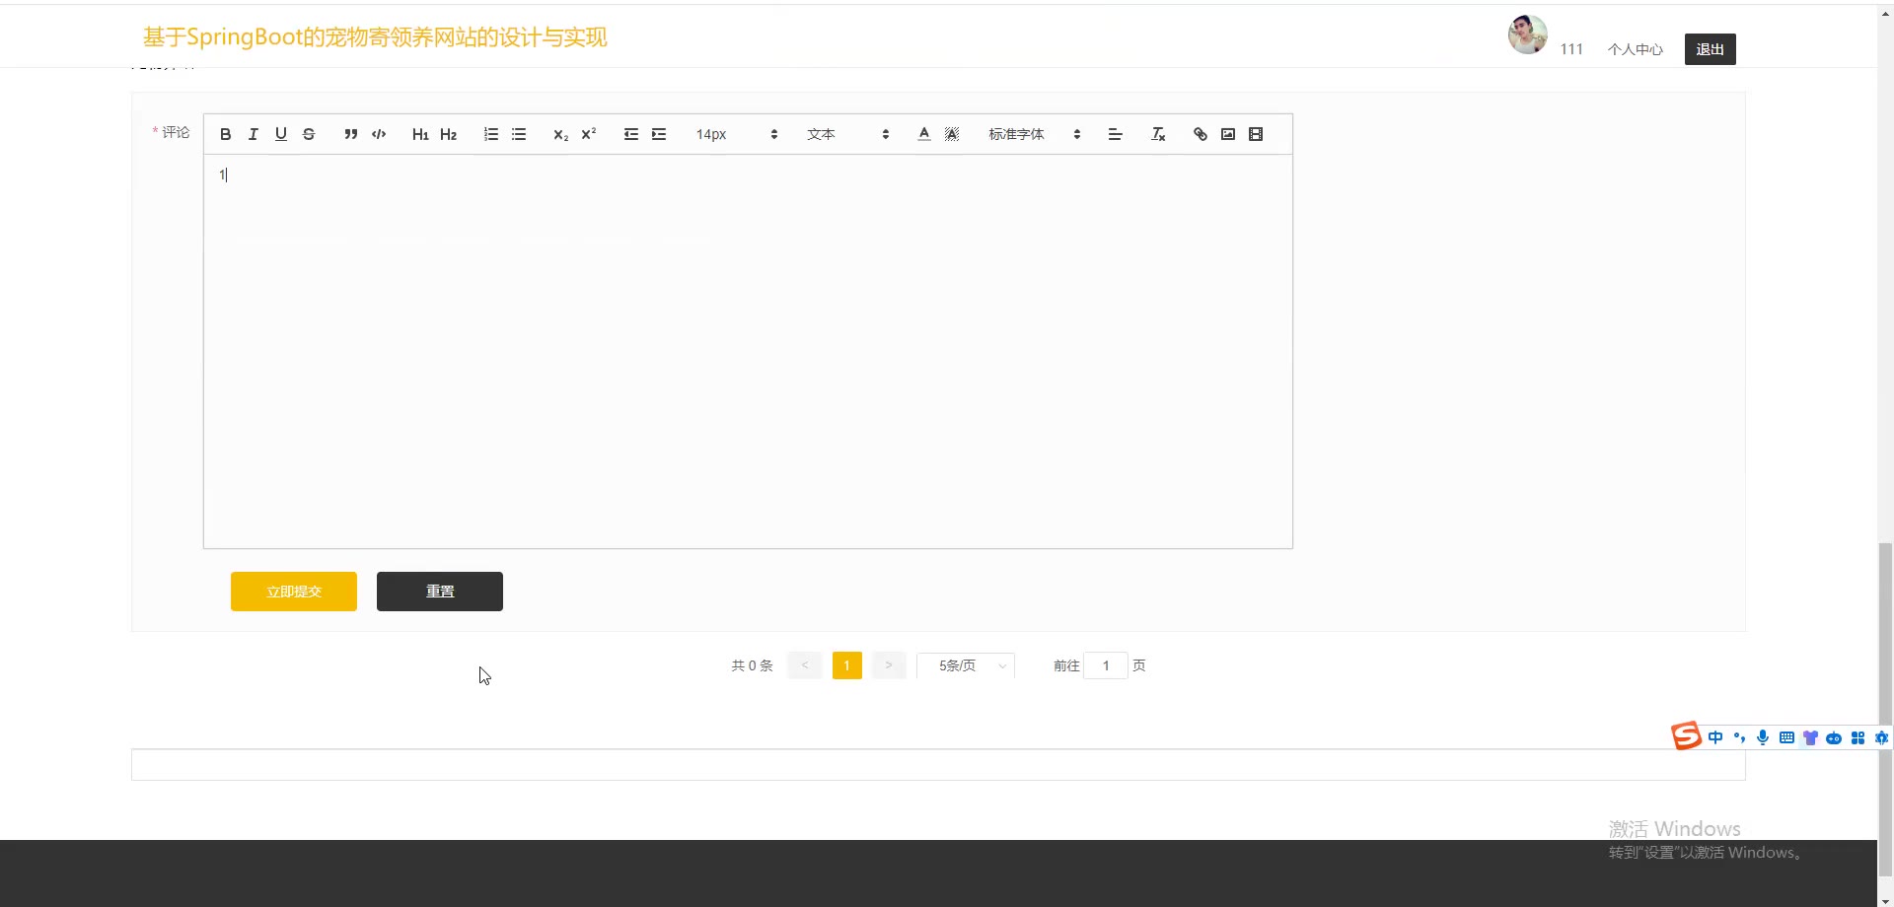Go to previous comments page

click(805, 665)
